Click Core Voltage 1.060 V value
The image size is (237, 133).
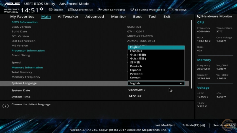pyautogui.click(x=221, y=41)
